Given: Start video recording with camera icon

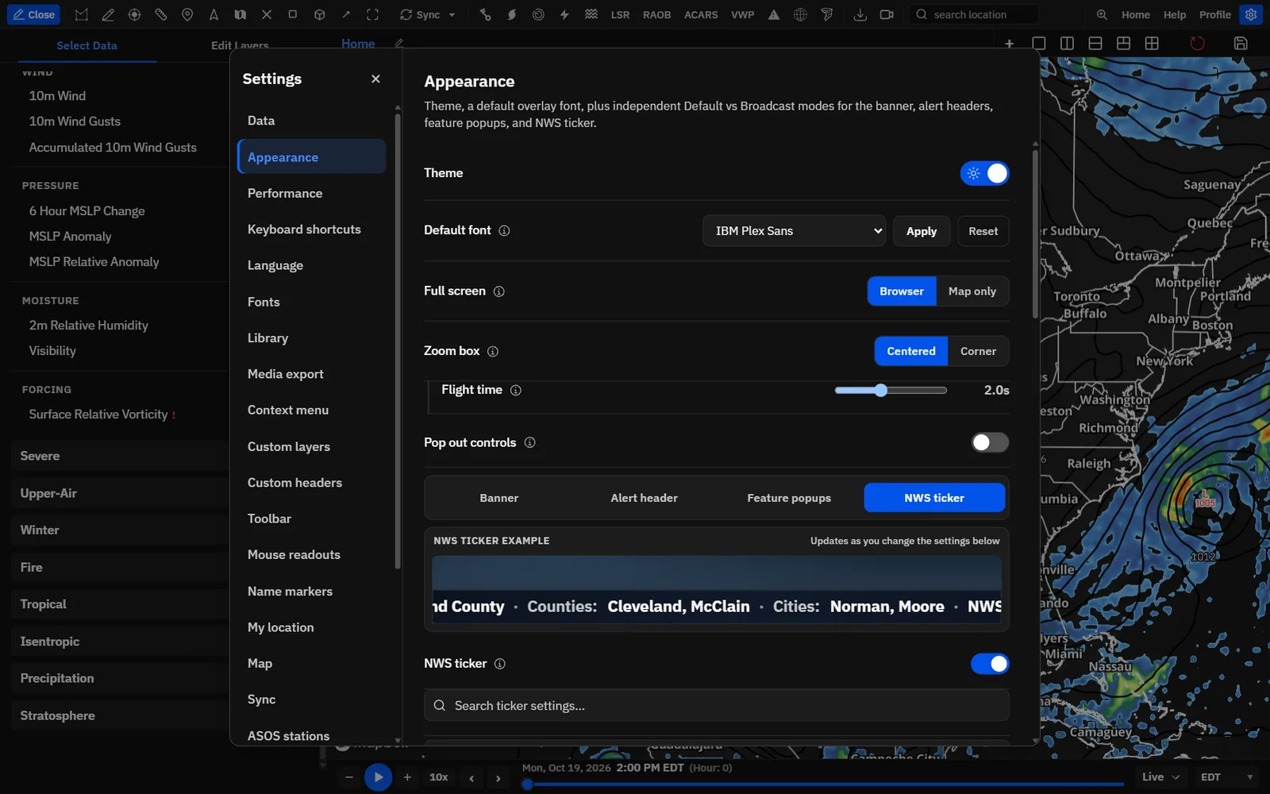Looking at the screenshot, I should point(887,14).
